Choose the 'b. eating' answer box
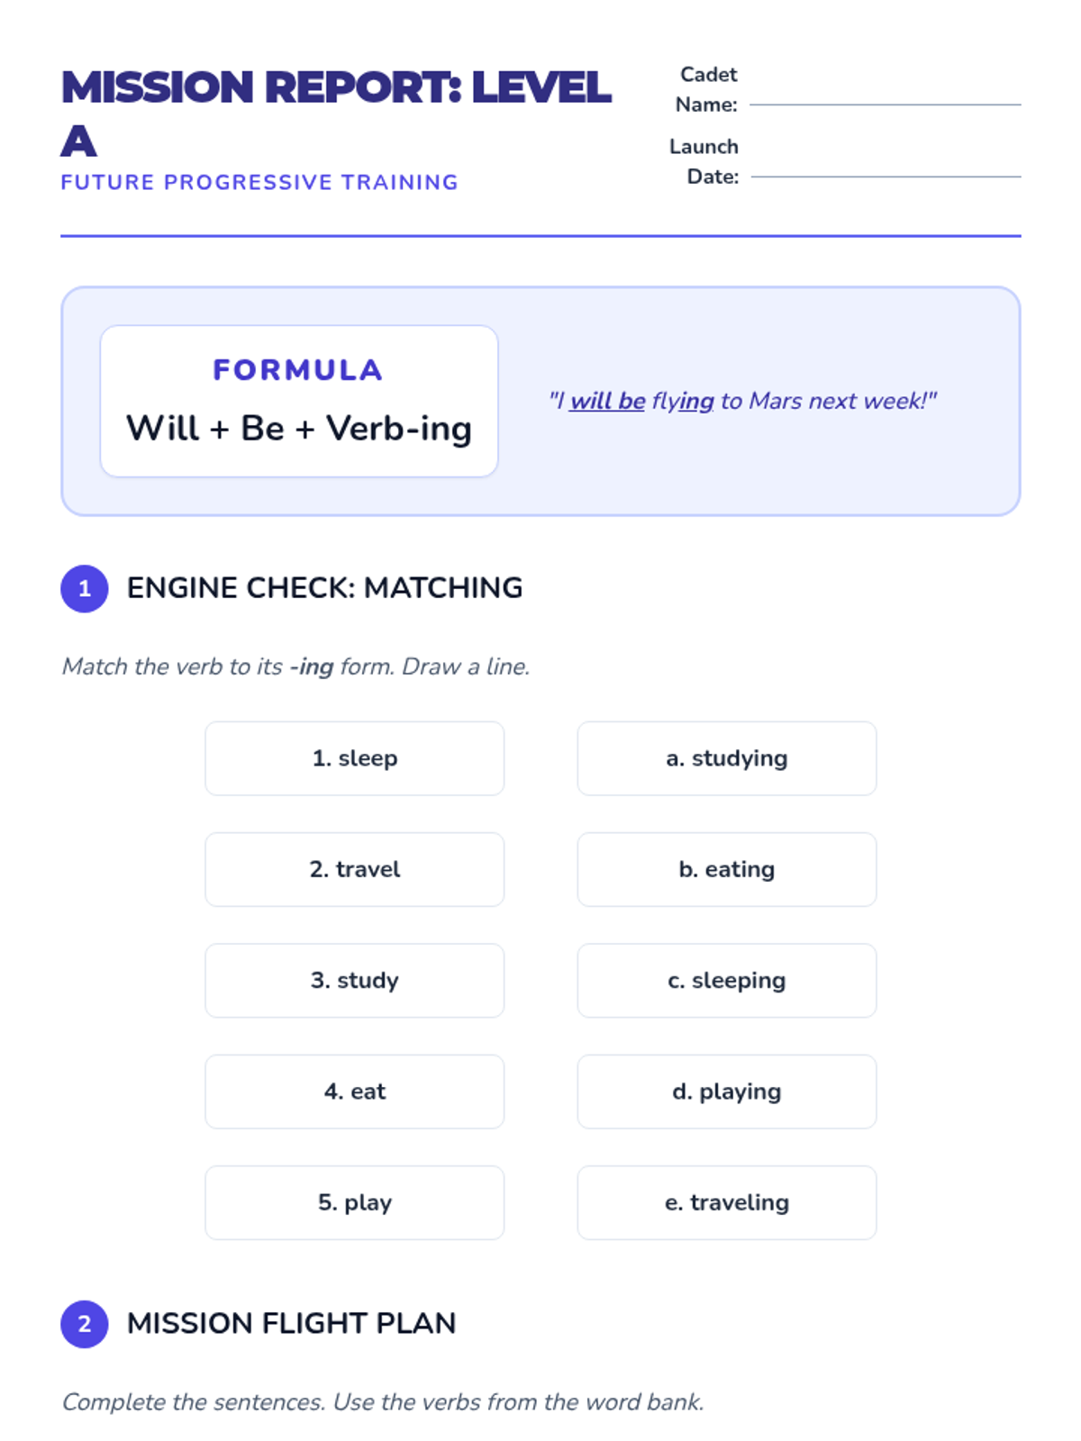The height and width of the screenshot is (1441, 1081). (726, 869)
